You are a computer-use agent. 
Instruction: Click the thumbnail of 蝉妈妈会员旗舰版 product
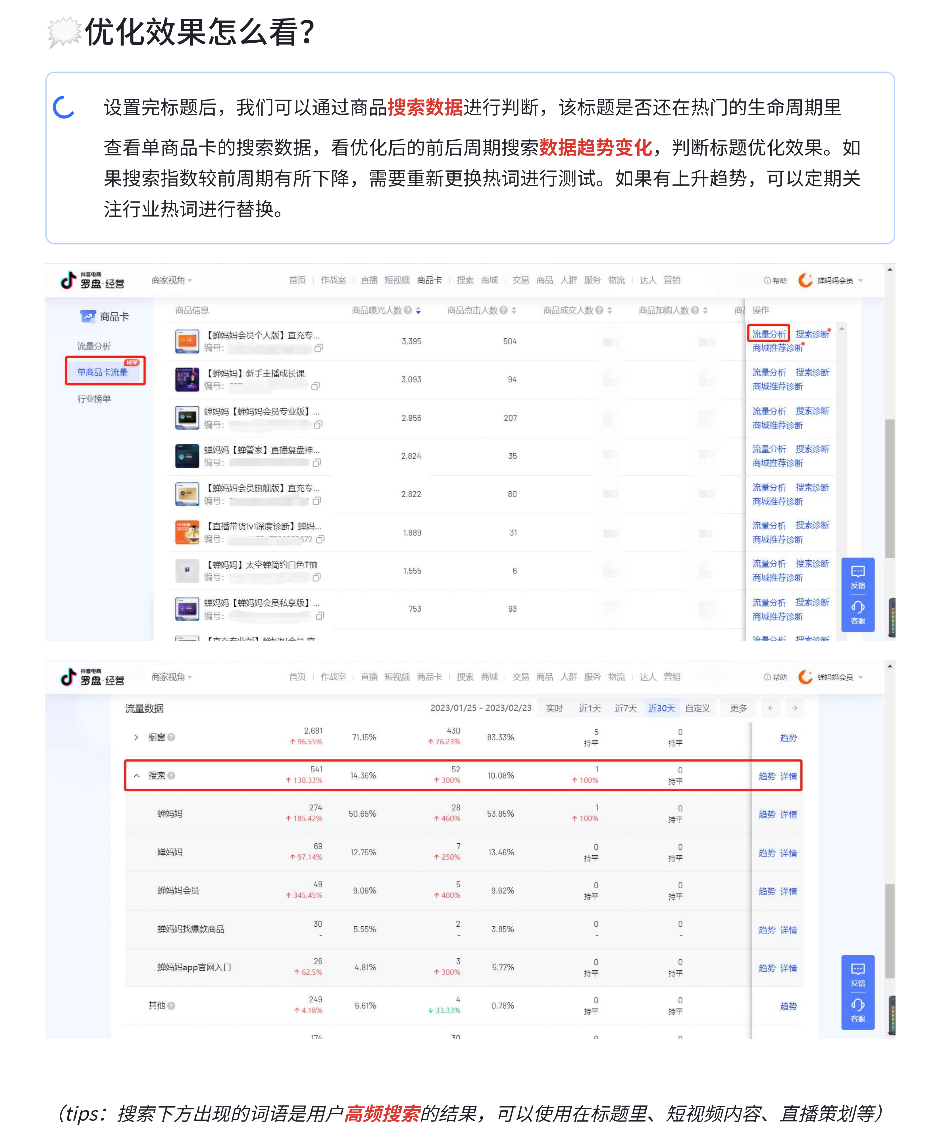tap(187, 494)
